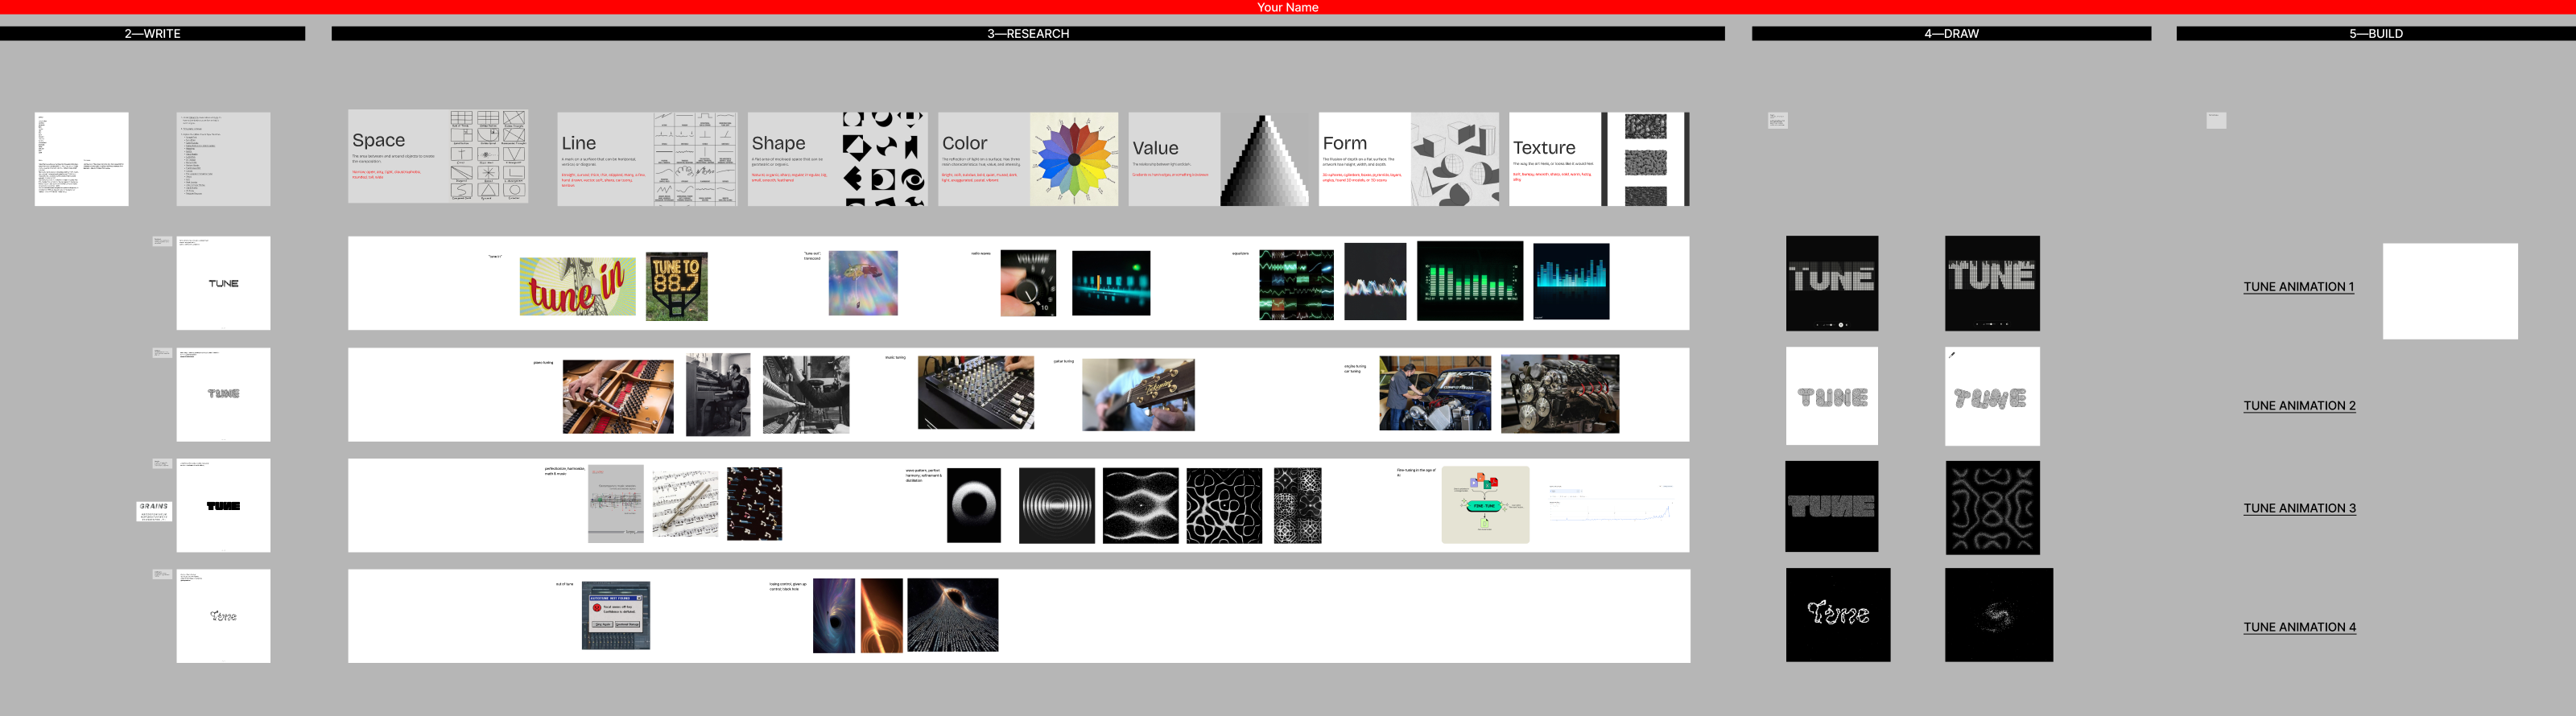Select the script-style Tune word frame in Write
This screenshot has height=716, width=2576.
pyautogui.click(x=223, y=616)
